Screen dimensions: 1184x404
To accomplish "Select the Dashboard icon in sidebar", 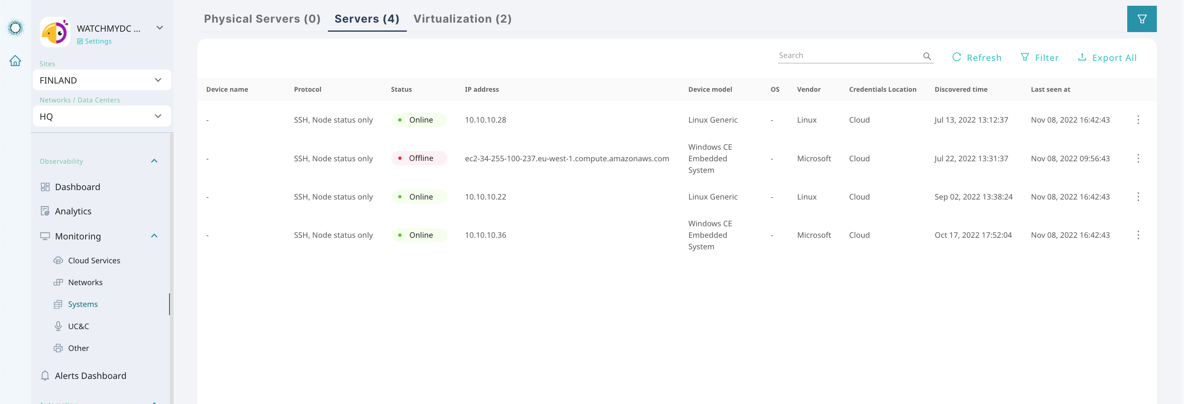I will pyautogui.click(x=45, y=187).
